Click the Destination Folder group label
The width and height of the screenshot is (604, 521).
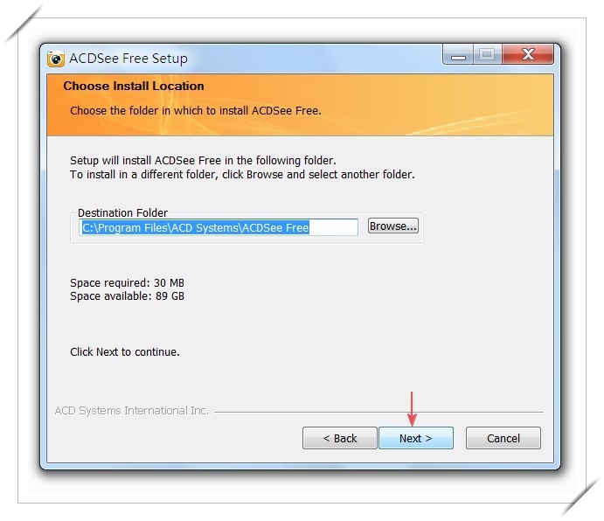click(122, 212)
